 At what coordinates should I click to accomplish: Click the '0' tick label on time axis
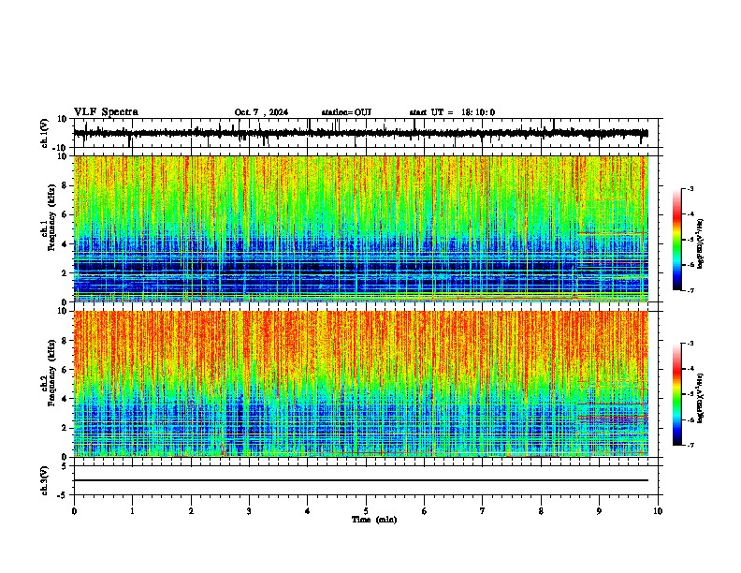74,511
